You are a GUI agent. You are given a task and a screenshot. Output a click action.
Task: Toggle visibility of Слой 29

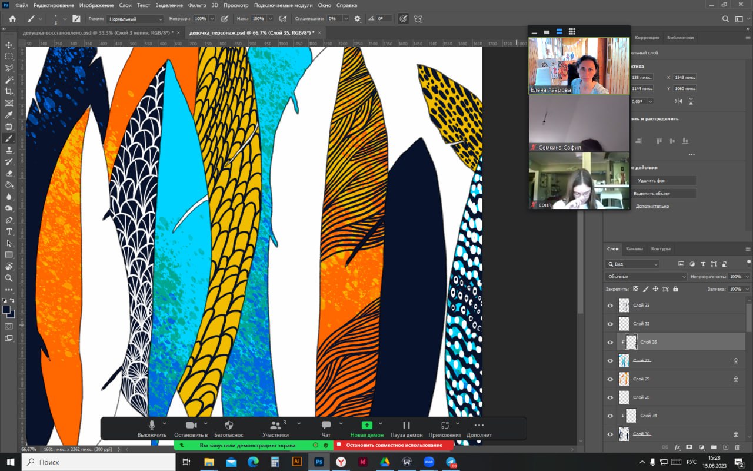[610, 379]
